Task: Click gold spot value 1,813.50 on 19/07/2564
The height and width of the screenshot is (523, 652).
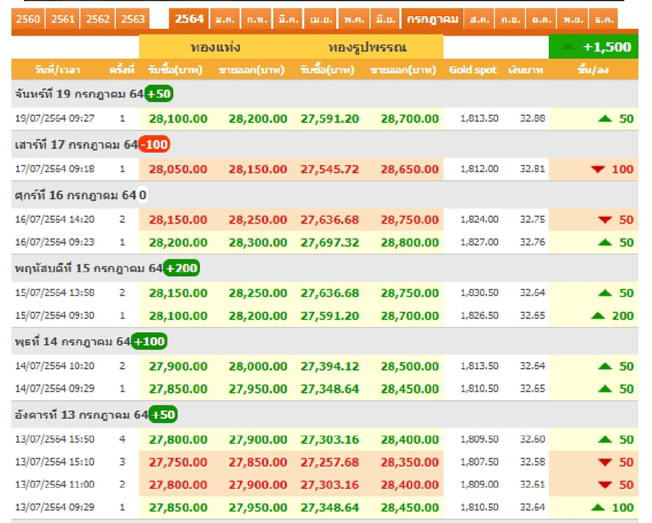Action: click(479, 118)
